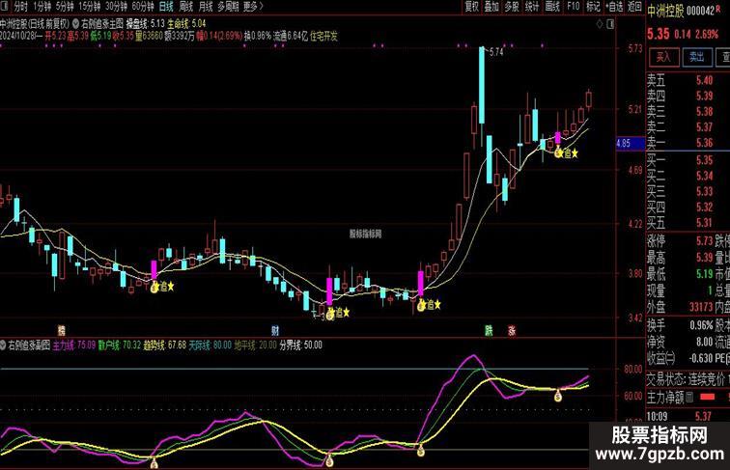Click the 交易状态 连续竞价 status
This screenshot has width=730, height=470.
(687, 378)
